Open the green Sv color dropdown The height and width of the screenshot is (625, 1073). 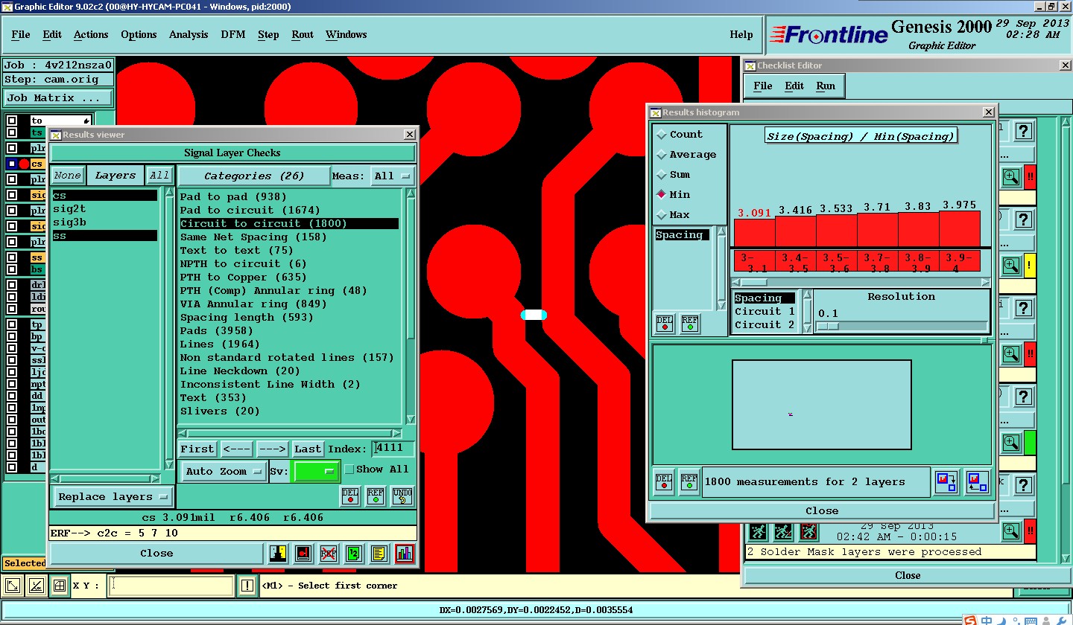point(317,471)
